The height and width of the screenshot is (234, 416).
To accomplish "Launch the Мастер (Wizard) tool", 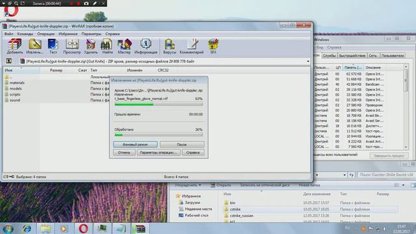I will click(124, 46).
